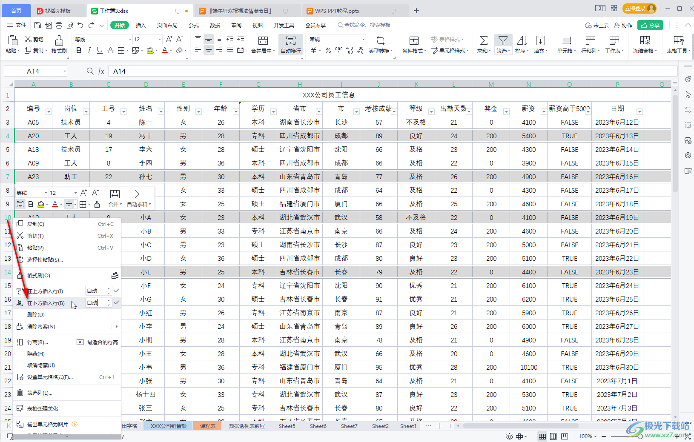Open filter dropdown for 日期 column

point(640,111)
